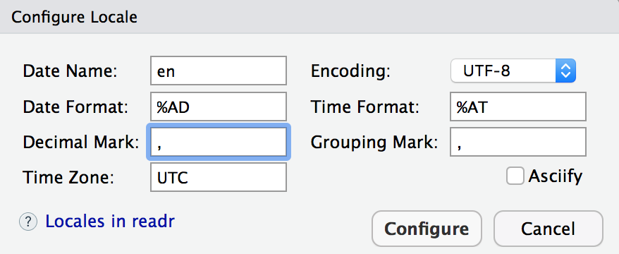Click the Date Format field with %AD
The image size is (619, 254).
tap(219, 107)
